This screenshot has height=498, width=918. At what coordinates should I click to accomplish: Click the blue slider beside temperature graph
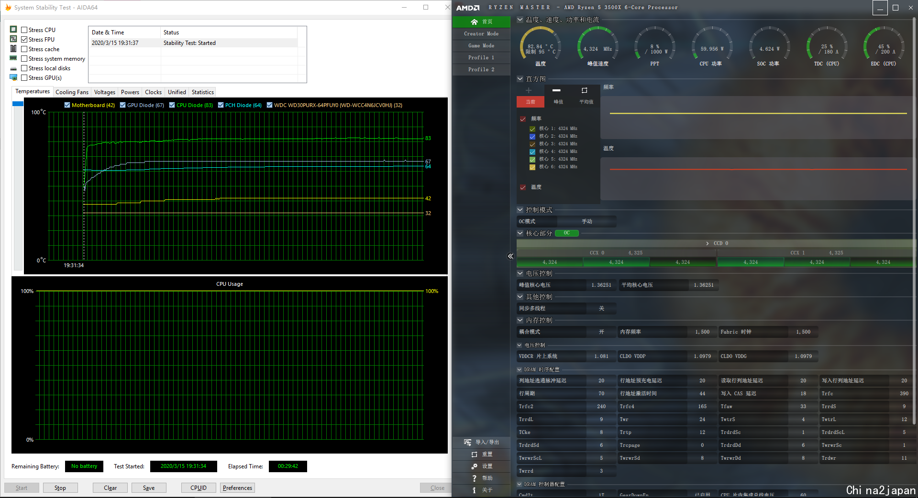tap(18, 104)
